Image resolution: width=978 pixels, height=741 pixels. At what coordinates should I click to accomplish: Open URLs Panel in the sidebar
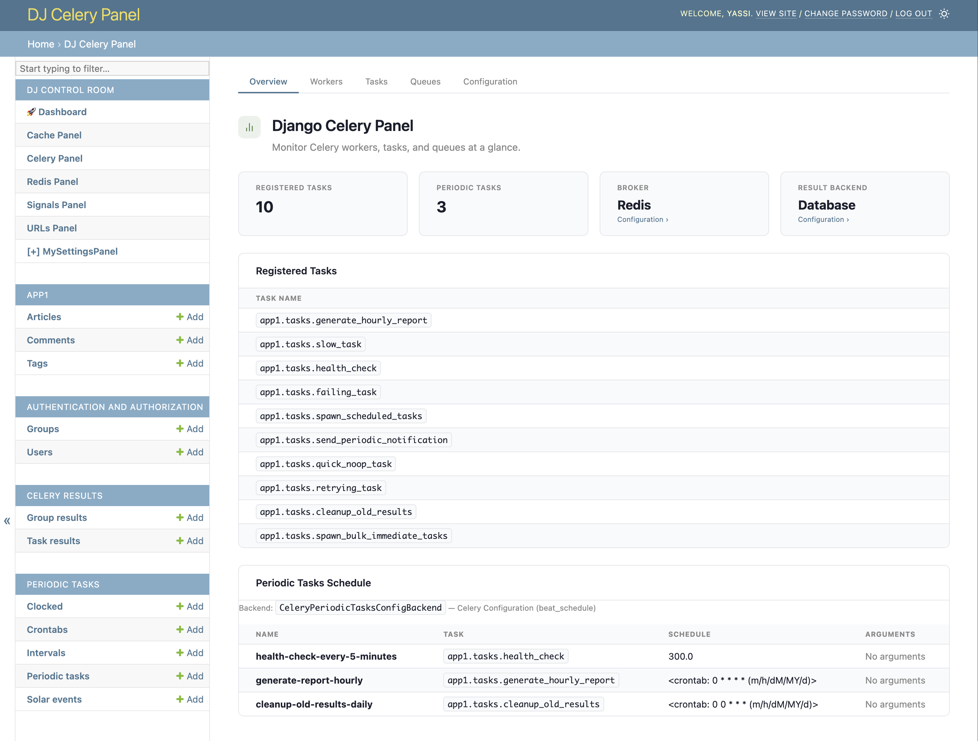(52, 229)
